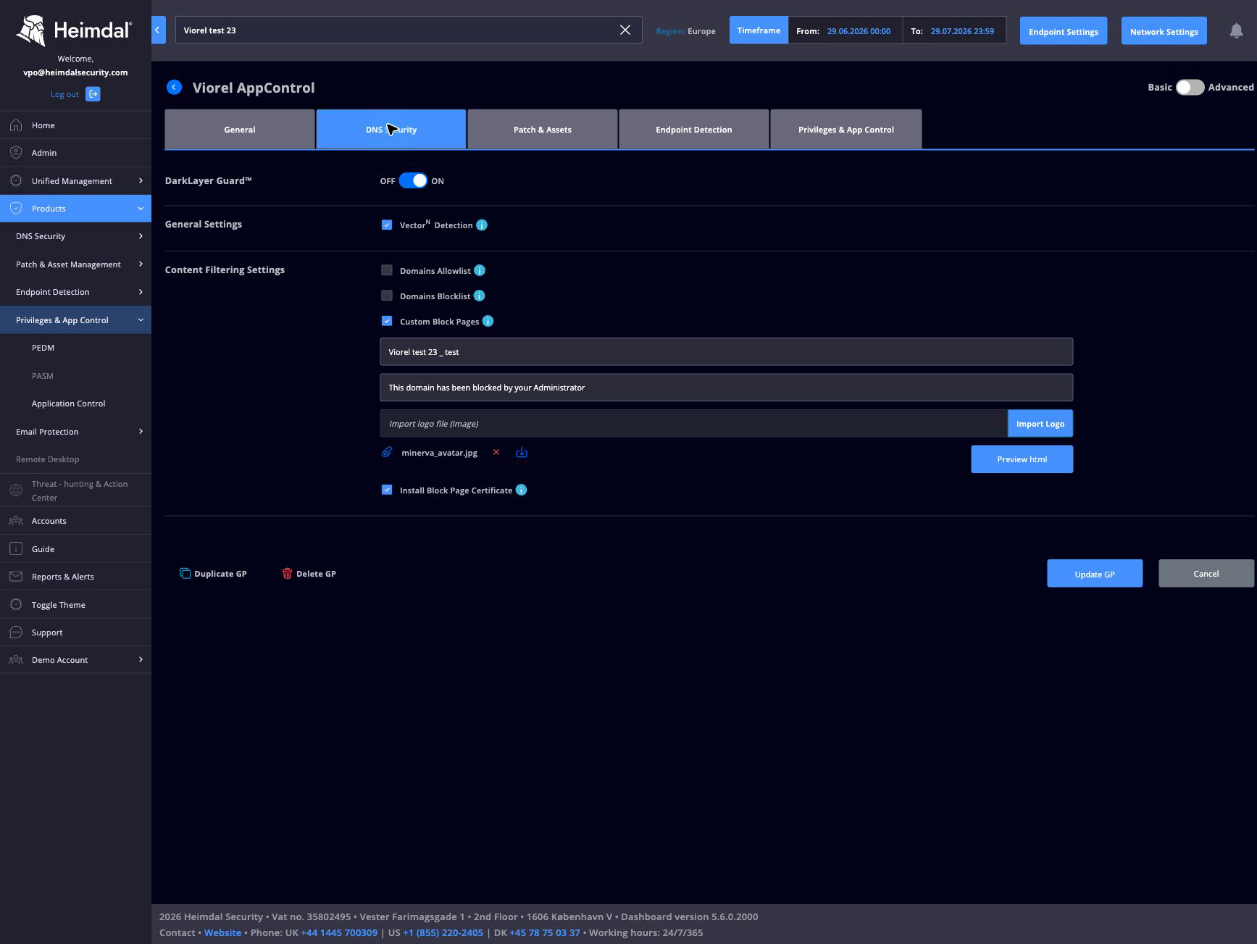This screenshot has height=944, width=1257.
Task: Open the General tab
Action: pos(240,130)
